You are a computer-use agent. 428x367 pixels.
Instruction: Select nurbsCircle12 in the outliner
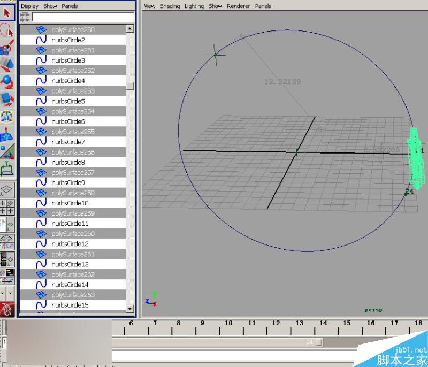point(73,243)
